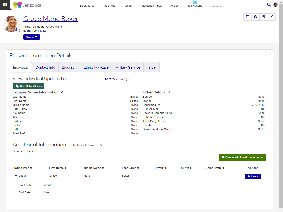Viewport: 283px width, 212px height.
Task: Collapse the Legal name row
Action: [16, 176]
